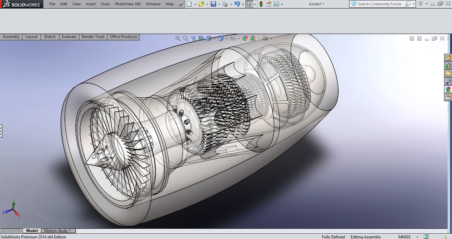Image resolution: width=452 pixels, height=239 pixels.
Task: Click the Save disk icon
Action: (213, 4)
